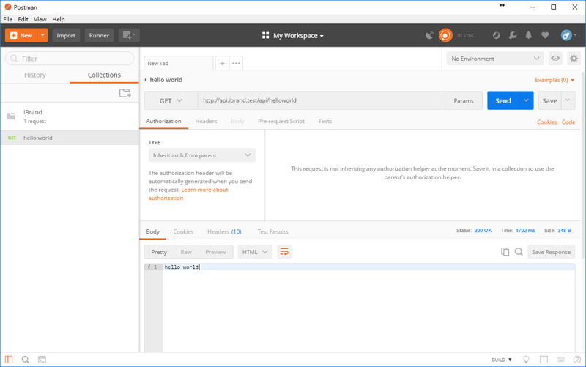
Task: Open the Code link
Action: pyautogui.click(x=568, y=122)
